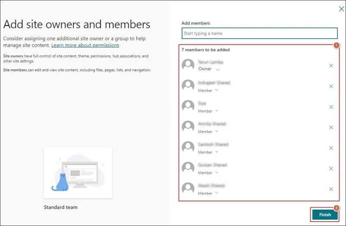Remove the sixth listed person, Gunjan Shared
This screenshot has height=226, width=346.
331,169
